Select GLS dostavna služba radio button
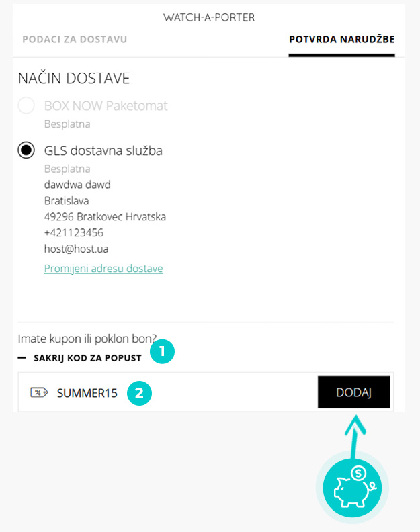 click(26, 150)
